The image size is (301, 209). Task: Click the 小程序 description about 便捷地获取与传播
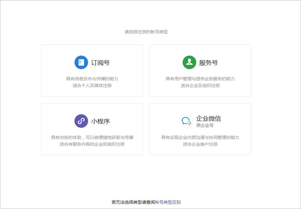92,137
